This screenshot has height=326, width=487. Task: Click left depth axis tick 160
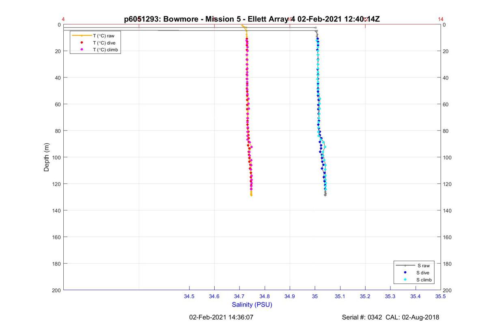coord(57,237)
